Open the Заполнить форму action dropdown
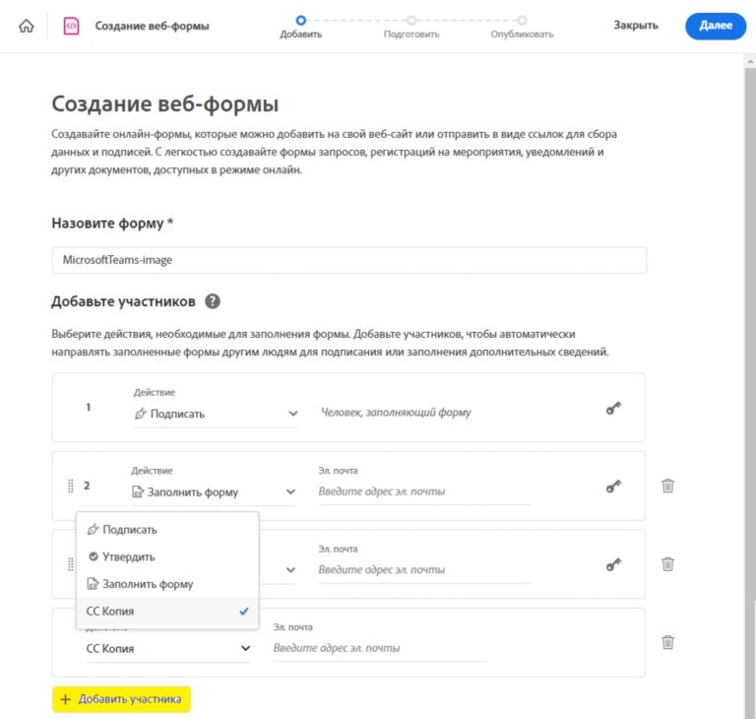 pos(214,491)
